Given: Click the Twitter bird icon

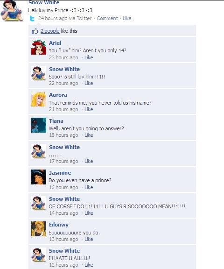Looking at the screenshot, I should pos(32,18).
